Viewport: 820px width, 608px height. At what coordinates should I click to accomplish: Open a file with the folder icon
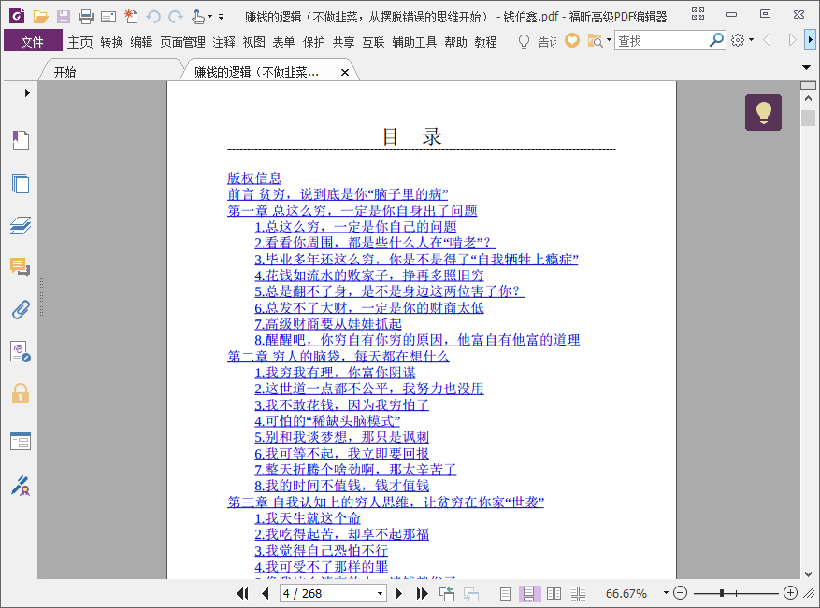40,17
